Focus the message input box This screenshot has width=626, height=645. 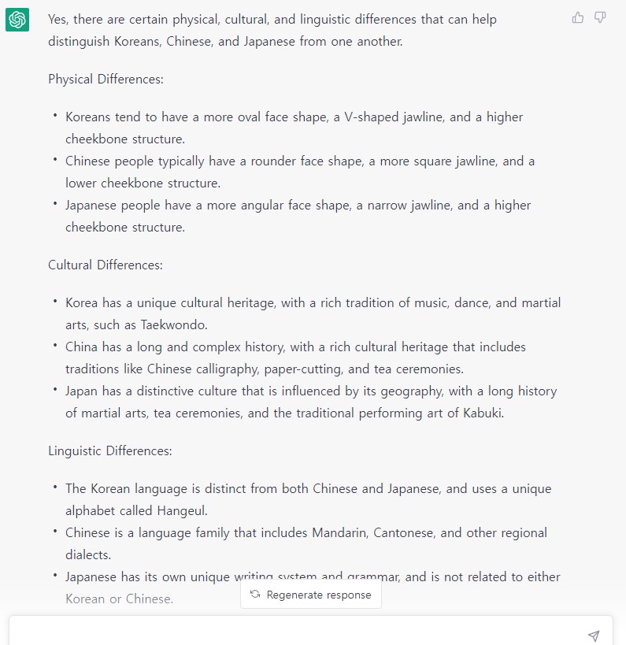click(x=299, y=635)
